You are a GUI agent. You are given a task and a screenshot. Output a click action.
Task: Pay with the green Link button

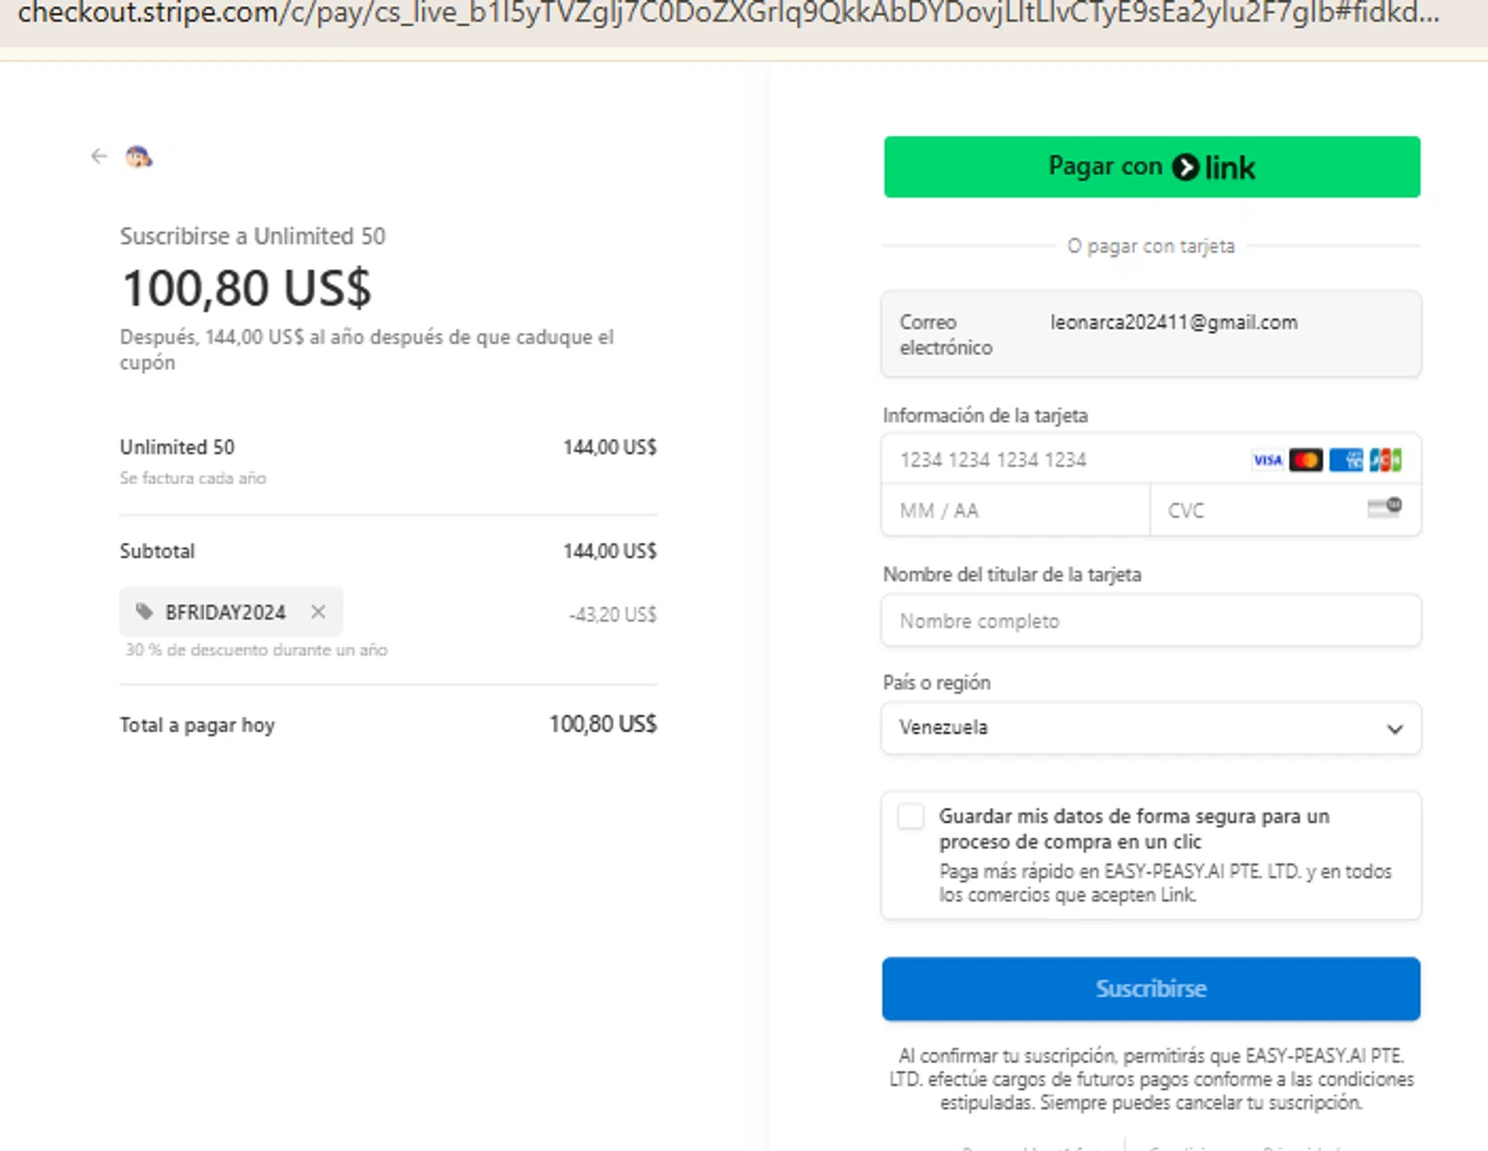1152,167
